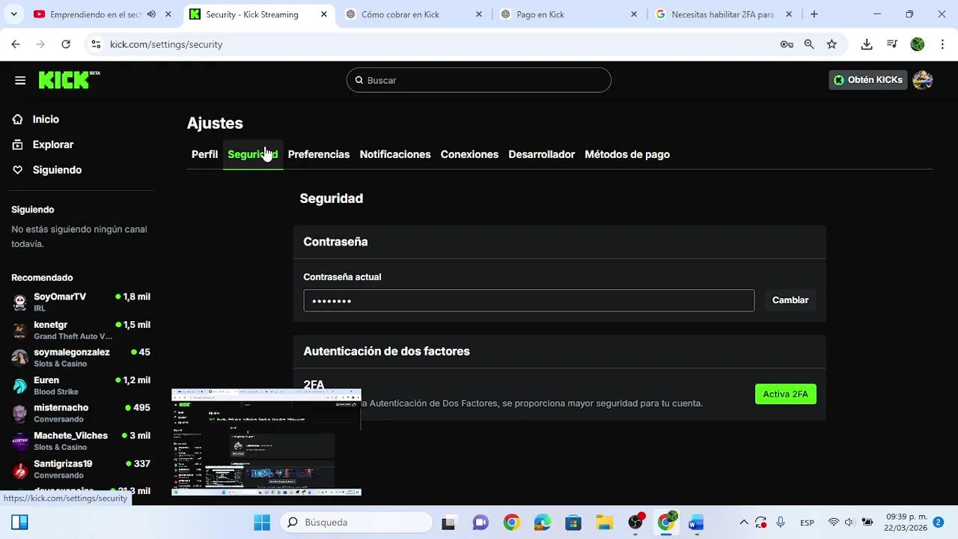Open the tab search dropdown arrow
This screenshot has width=958, height=539.
[13, 14]
